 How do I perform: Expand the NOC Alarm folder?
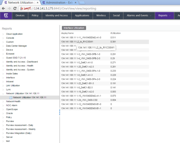pos(3,105)
